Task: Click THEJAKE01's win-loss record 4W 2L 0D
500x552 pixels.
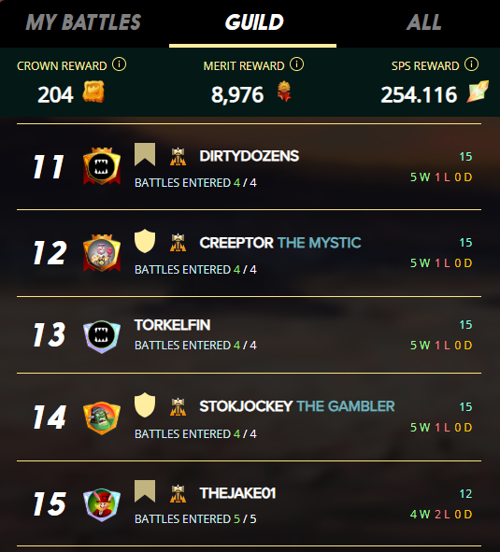Action: tap(441, 515)
